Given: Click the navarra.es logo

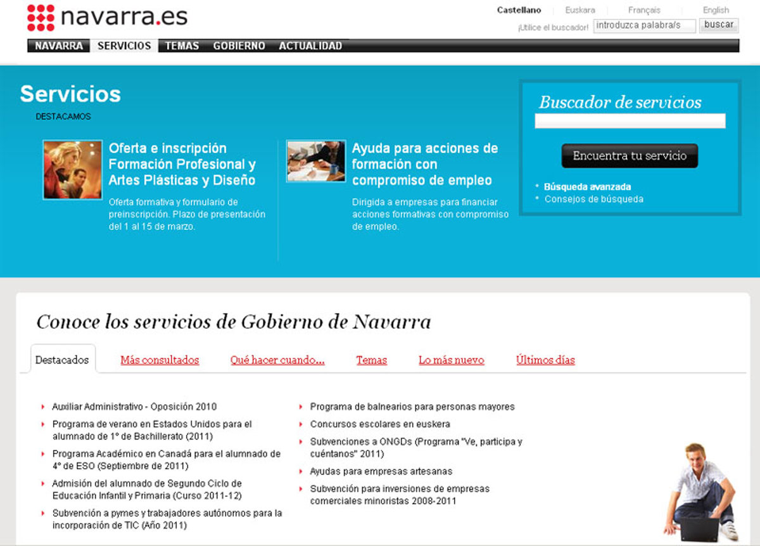Looking at the screenshot, I should [108, 17].
